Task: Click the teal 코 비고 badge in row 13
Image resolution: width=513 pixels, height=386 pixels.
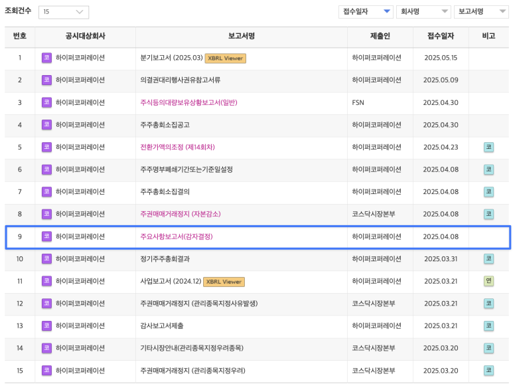Action: (489, 326)
